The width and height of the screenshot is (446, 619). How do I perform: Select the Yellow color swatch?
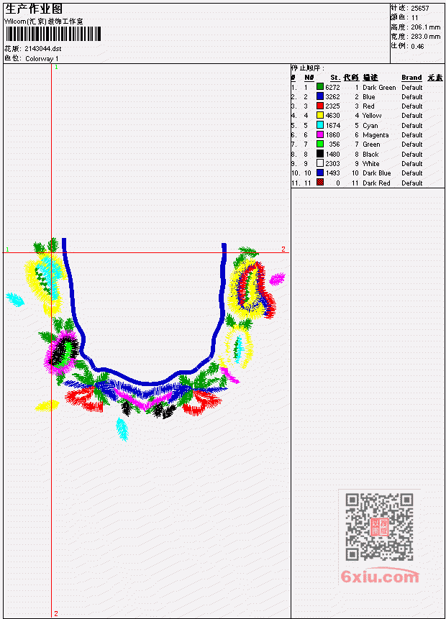tap(320, 115)
